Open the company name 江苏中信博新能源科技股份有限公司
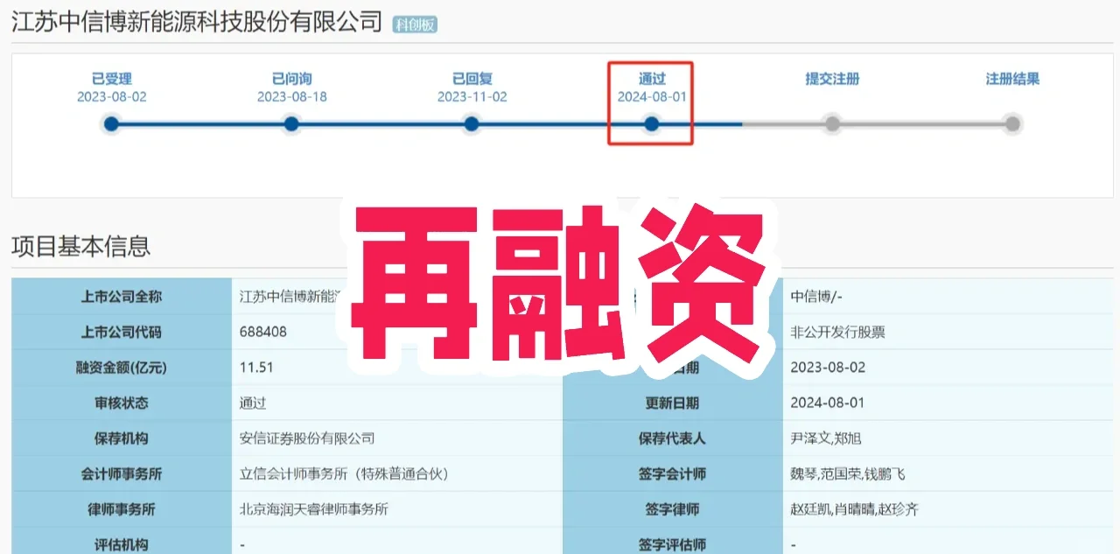This screenshot has height=554, width=1120. click(x=194, y=19)
